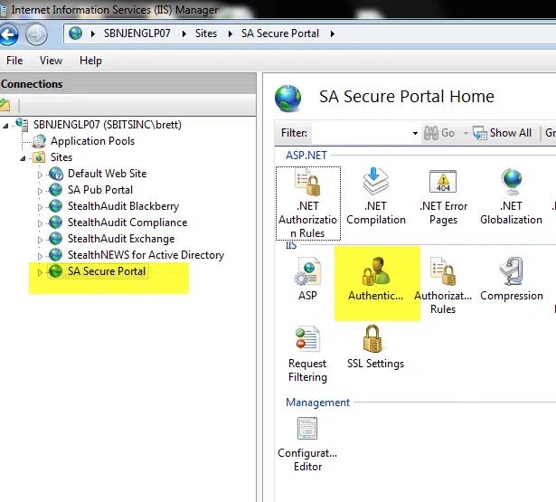Expand StealthAudit Blackberry node
The width and height of the screenshot is (556, 502).
40,207
